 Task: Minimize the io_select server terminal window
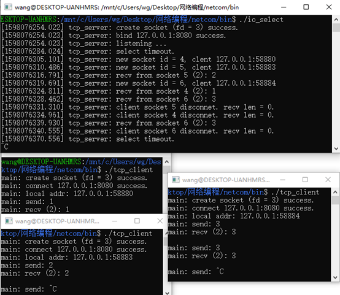click(284, 7)
